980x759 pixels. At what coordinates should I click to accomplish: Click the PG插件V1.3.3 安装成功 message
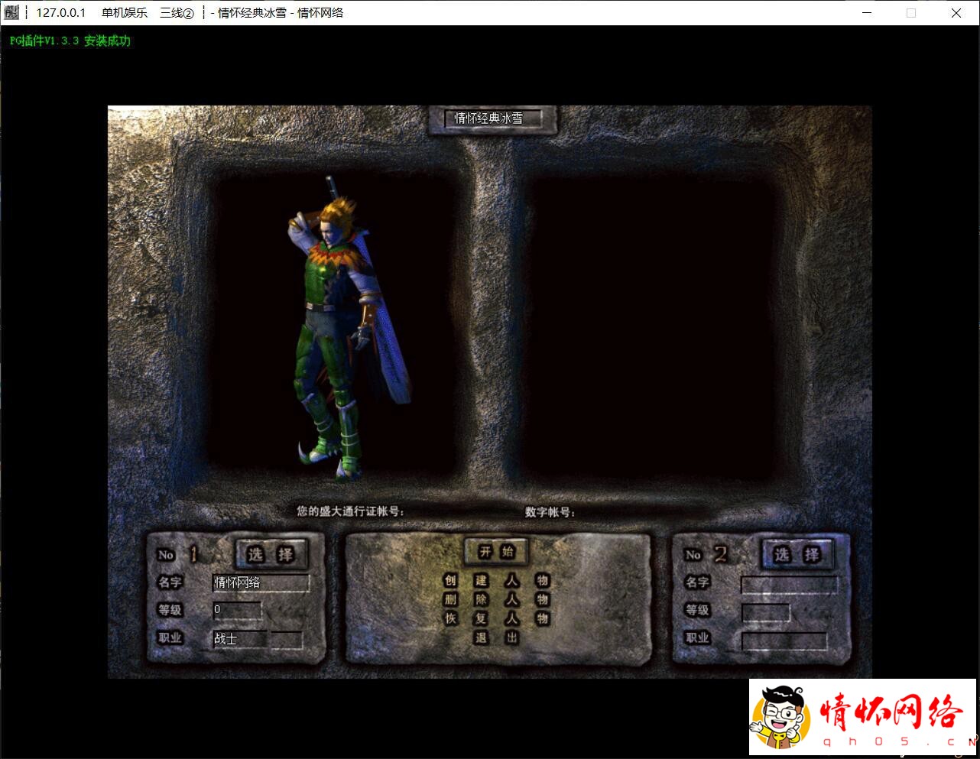[70, 41]
